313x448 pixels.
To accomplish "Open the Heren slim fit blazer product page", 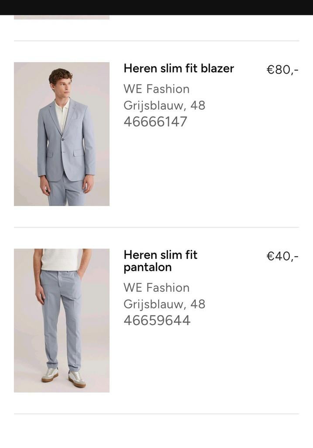I will pyautogui.click(x=179, y=68).
